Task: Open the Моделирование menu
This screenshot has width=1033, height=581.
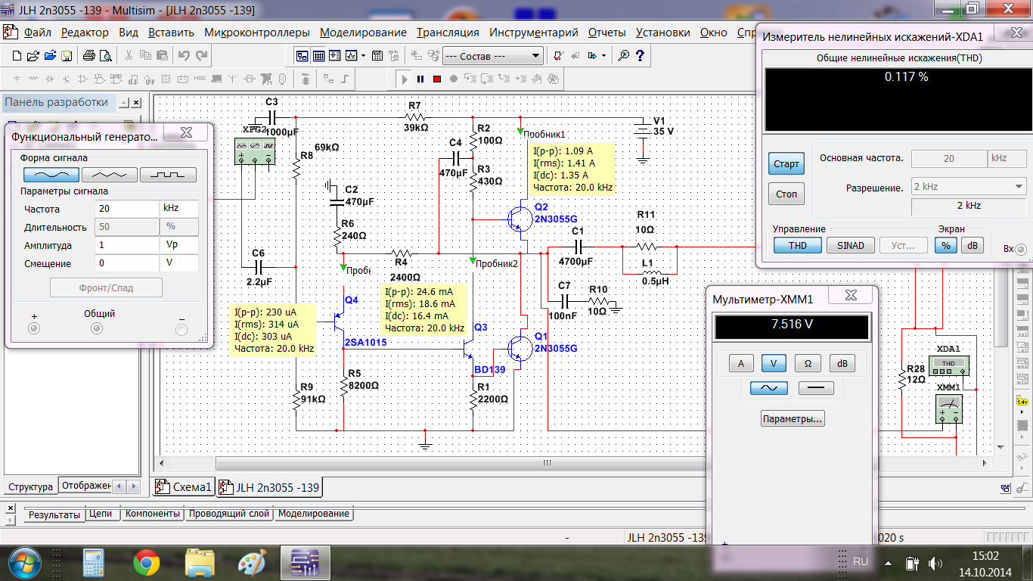Action: tap(363, 33)
